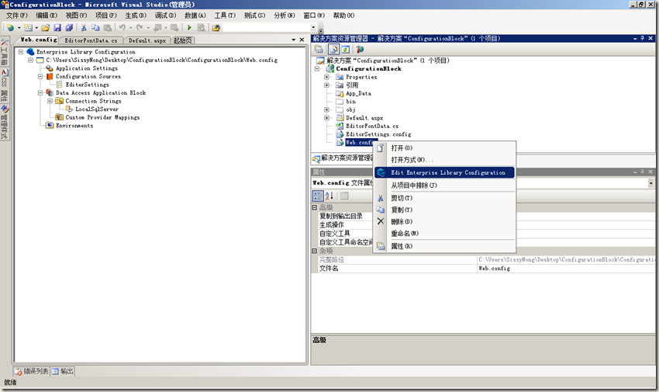Switch to the 起始页 start page tab
659x392 pixels.
pyautogui.click(x=183, y=40)
